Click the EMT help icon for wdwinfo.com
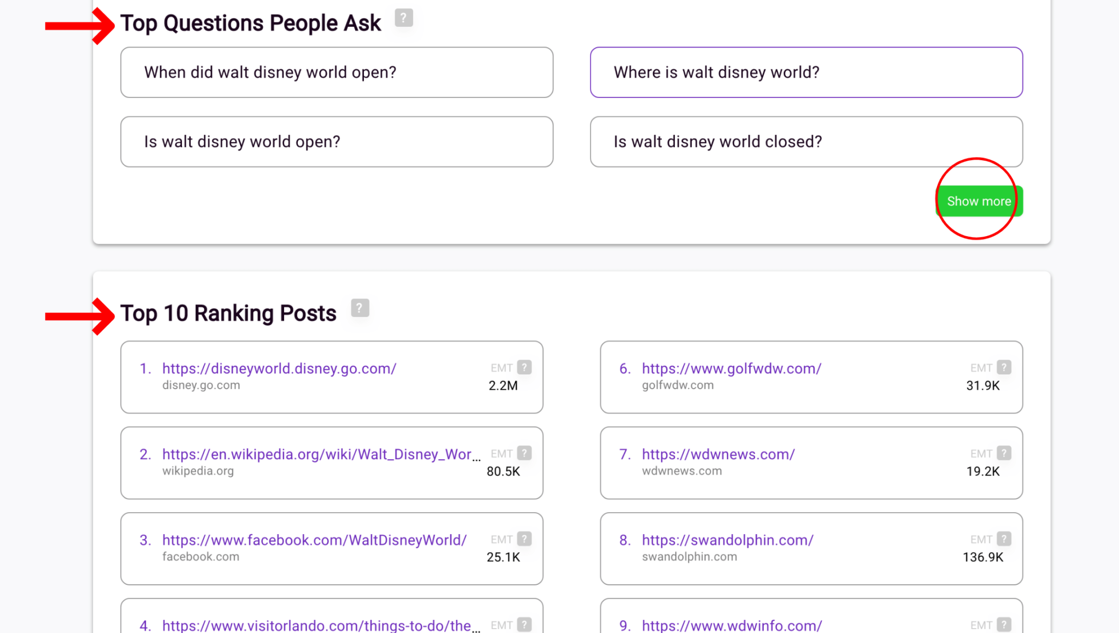 1004,624
